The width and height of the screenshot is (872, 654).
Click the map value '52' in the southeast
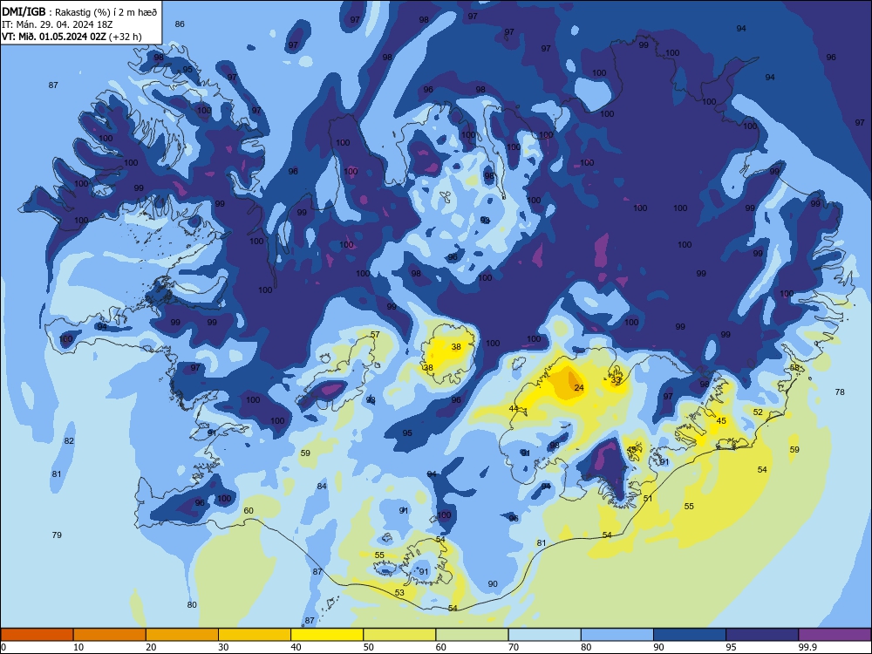(758, 412)
